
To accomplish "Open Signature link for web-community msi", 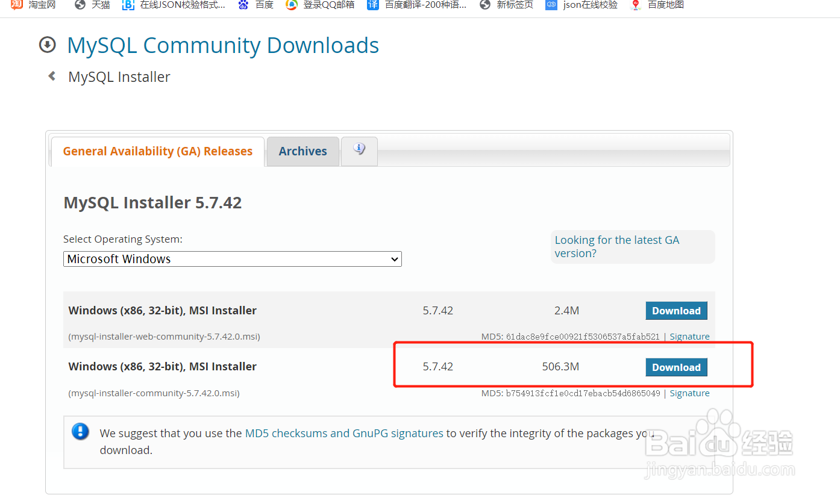I will pos(689,337).
